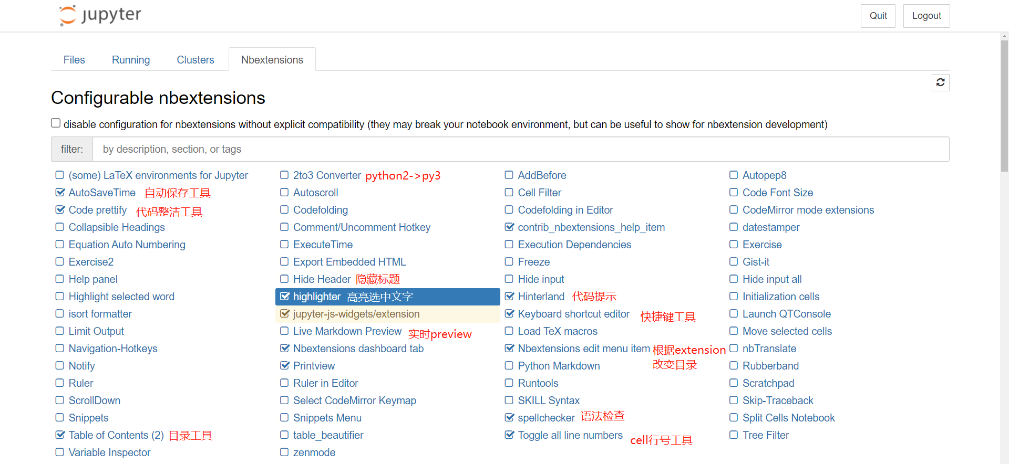Check the Autopep8 extension box
This screenshot has height=464, width=1009.
tap(734, 175)
